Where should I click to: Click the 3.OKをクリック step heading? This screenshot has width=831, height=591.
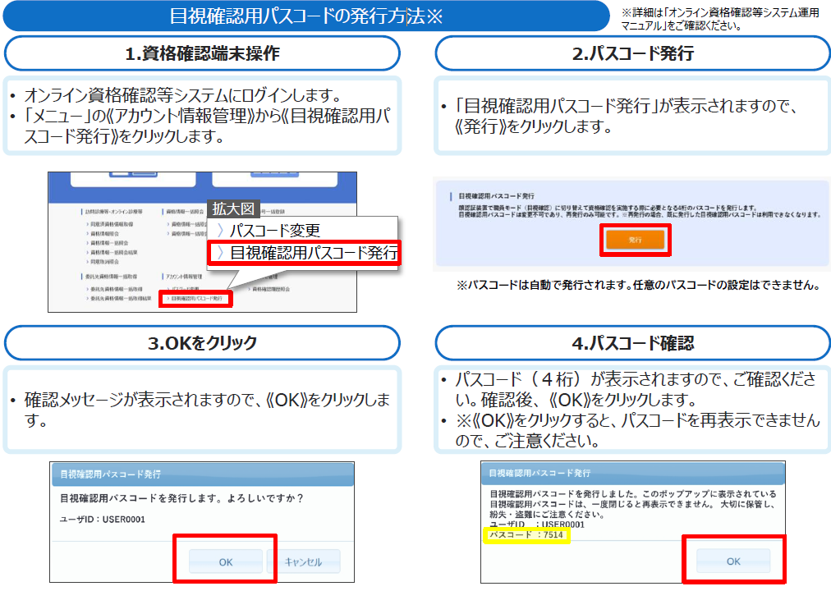click(x=202, y=343)
